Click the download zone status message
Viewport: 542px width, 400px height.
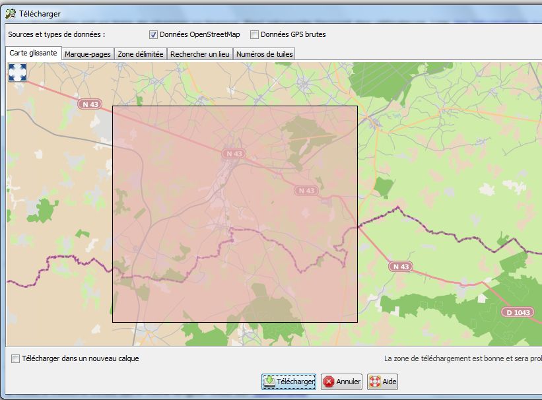pos(462,358)
